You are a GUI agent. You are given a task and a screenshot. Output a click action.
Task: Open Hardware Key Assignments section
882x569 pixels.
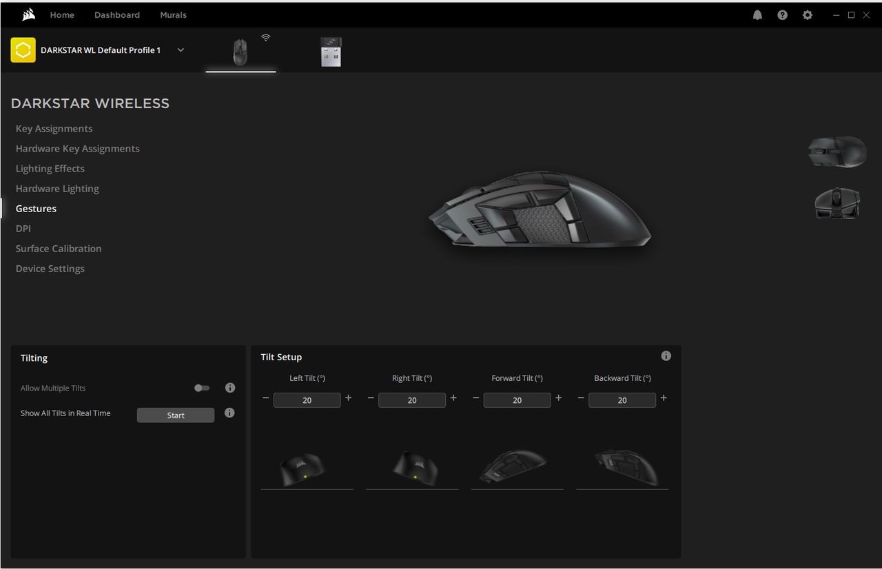(x=77, y=149)
